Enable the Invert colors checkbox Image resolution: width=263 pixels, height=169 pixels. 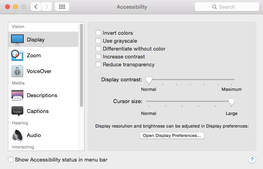[98, 33]
